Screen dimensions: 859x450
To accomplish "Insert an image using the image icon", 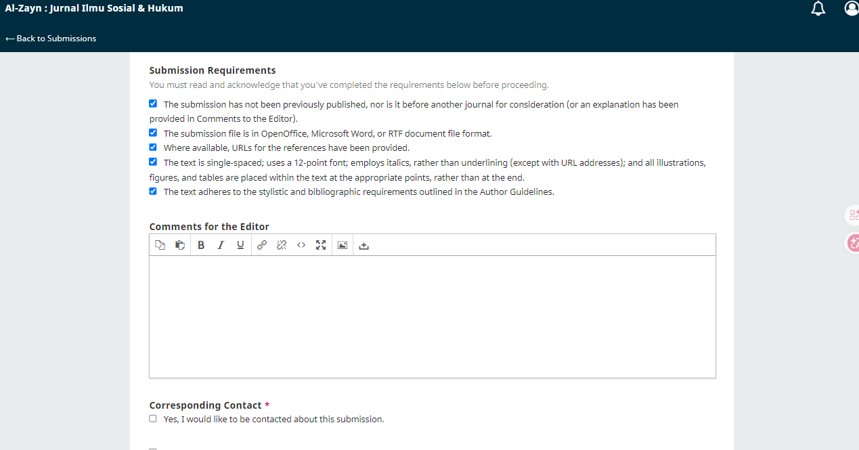I will (343, 245).
